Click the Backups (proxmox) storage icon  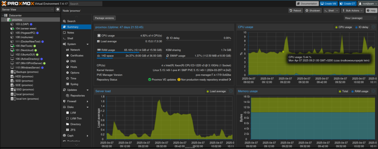(x=12, y=72)
